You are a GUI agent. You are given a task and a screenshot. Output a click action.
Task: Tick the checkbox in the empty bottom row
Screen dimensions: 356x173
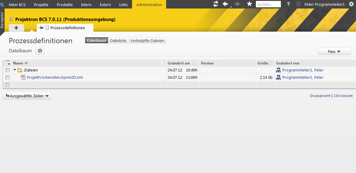[x=8, y=85]
